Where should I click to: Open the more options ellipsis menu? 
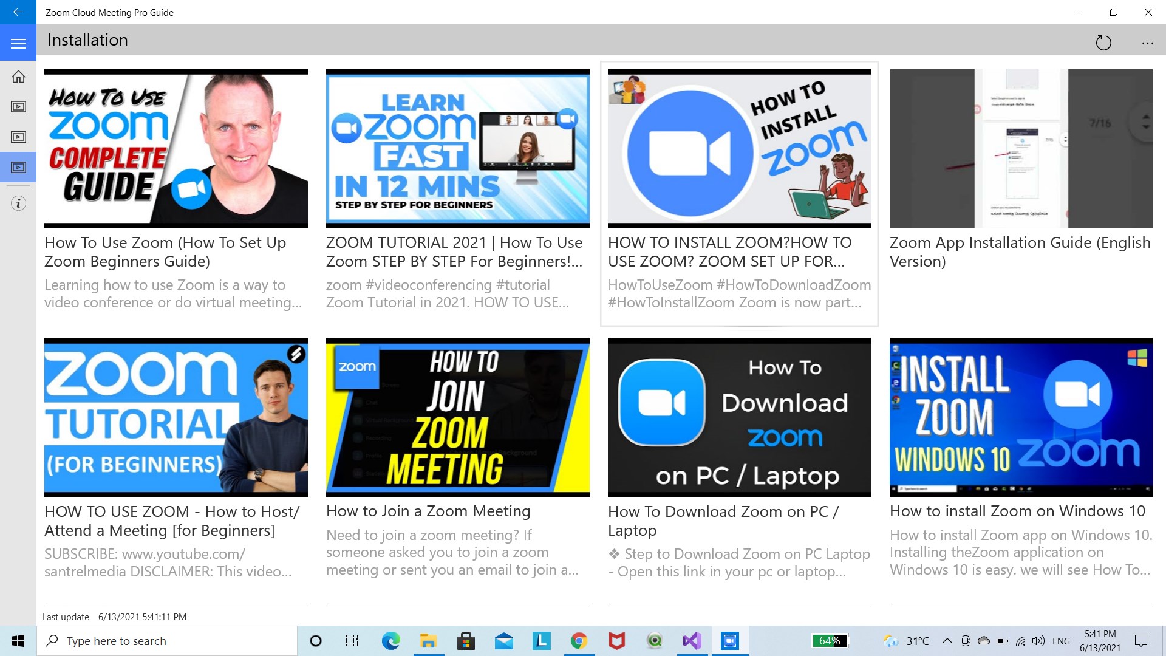point(1147,43)
